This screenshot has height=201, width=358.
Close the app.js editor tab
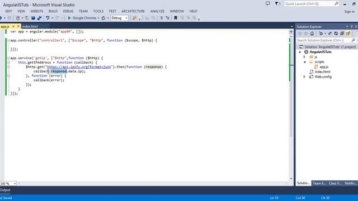point(18,26)
